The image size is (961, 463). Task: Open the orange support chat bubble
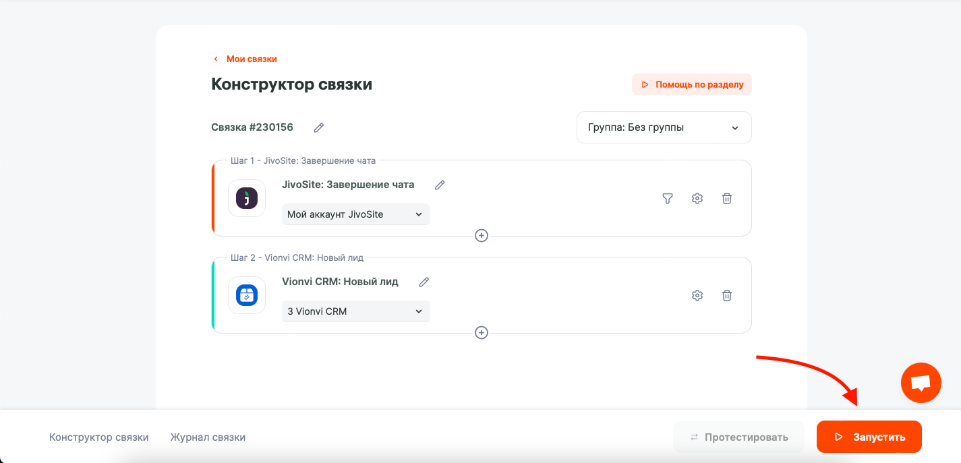click(921, 383)
